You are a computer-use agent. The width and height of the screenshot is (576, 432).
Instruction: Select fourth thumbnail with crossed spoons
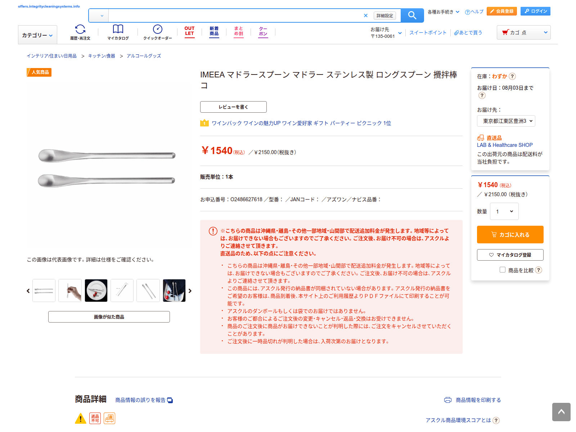coord(122,291)
